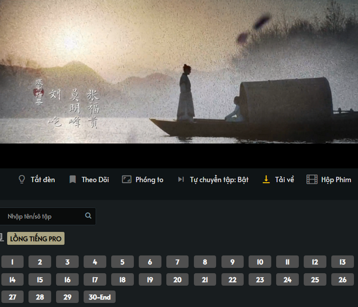Open episode 13
This screenshot has height=307, width=358.
pyautogui.click(x=343, y=262)
